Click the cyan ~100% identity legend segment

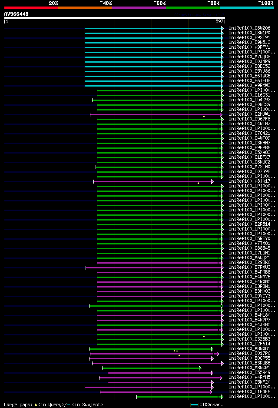point(247,8)
